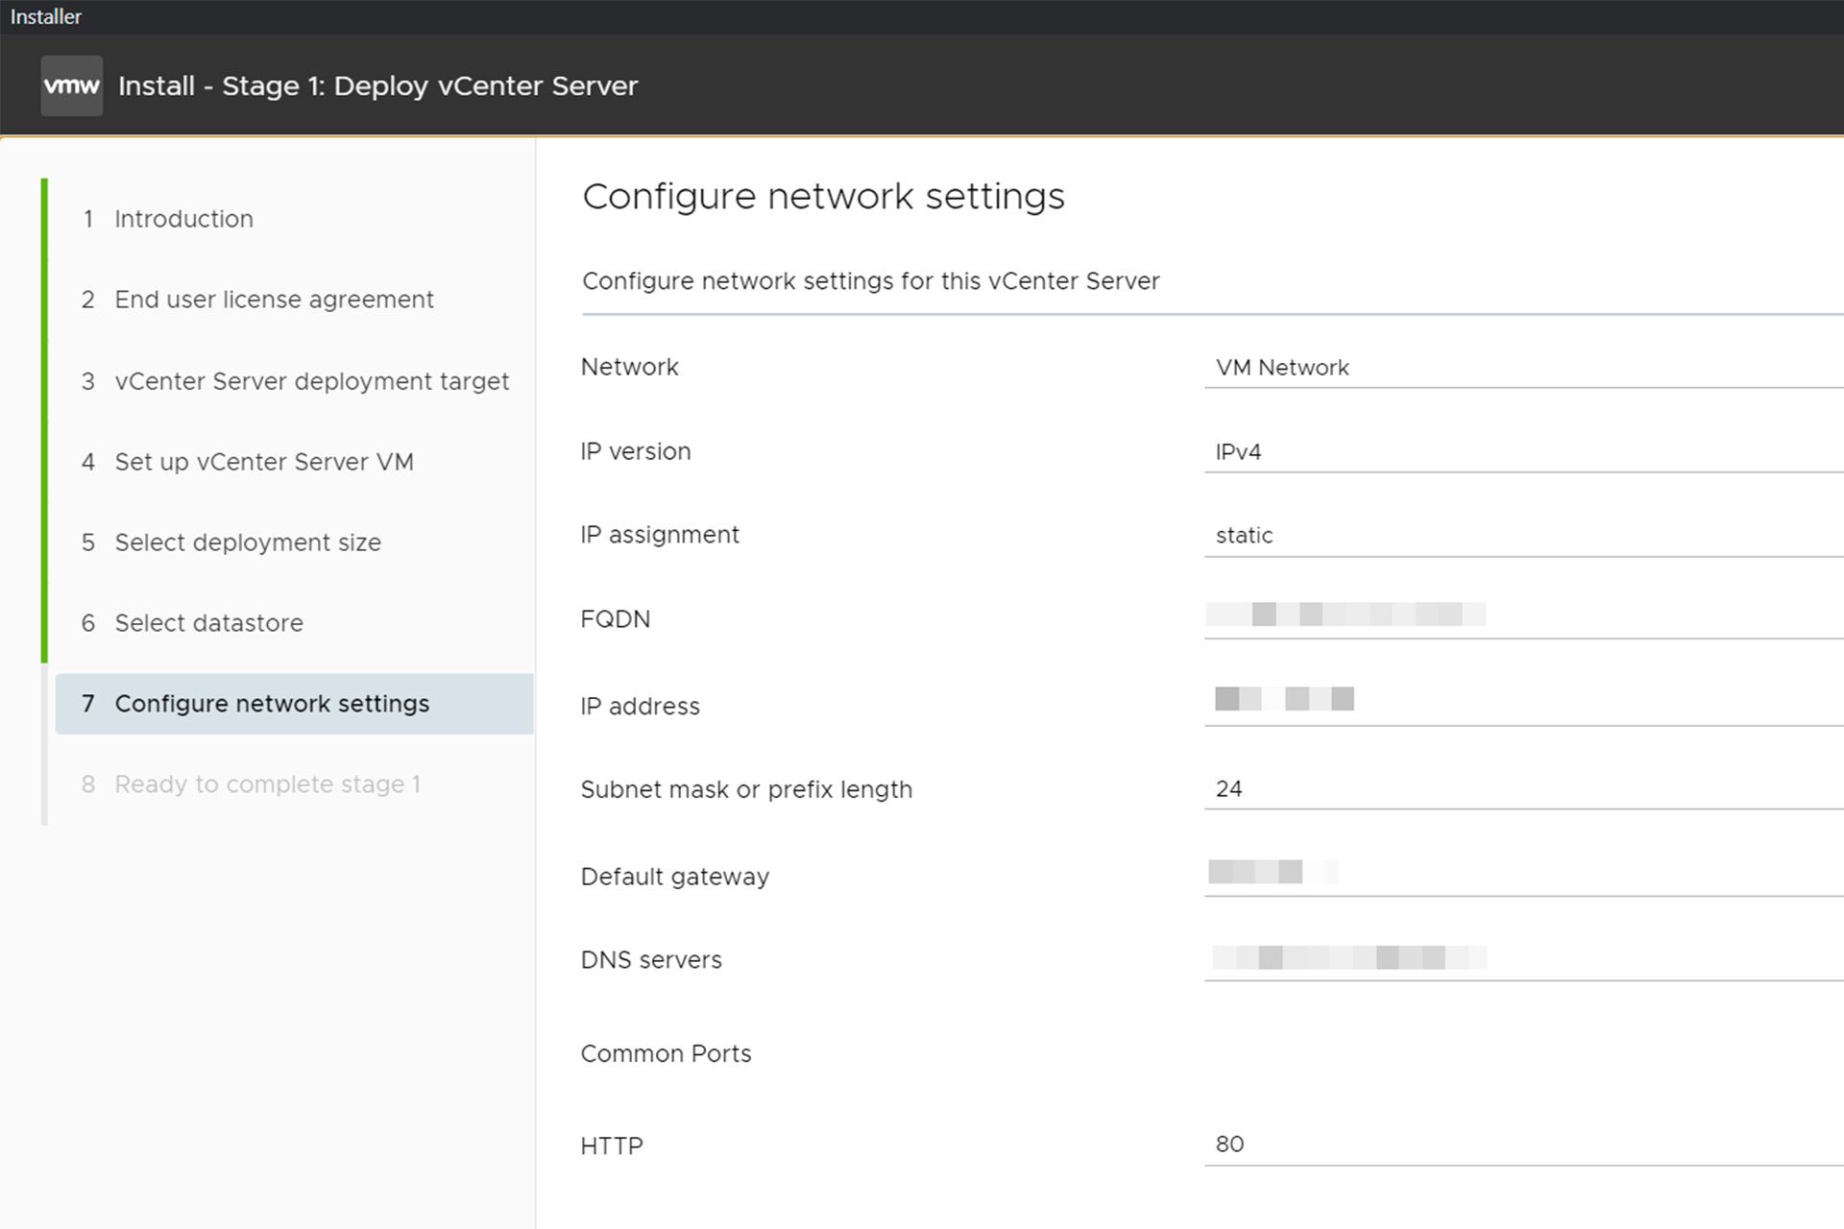Click the HTTP label
This screenshot has height=1229, width=1844.
coord(612,1145)
